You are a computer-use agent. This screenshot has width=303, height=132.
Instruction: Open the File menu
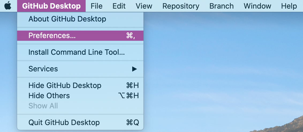click(96, 6)
